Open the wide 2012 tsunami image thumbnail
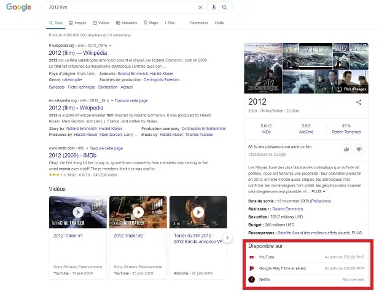The image size is (379, 291). coord(316,56)
